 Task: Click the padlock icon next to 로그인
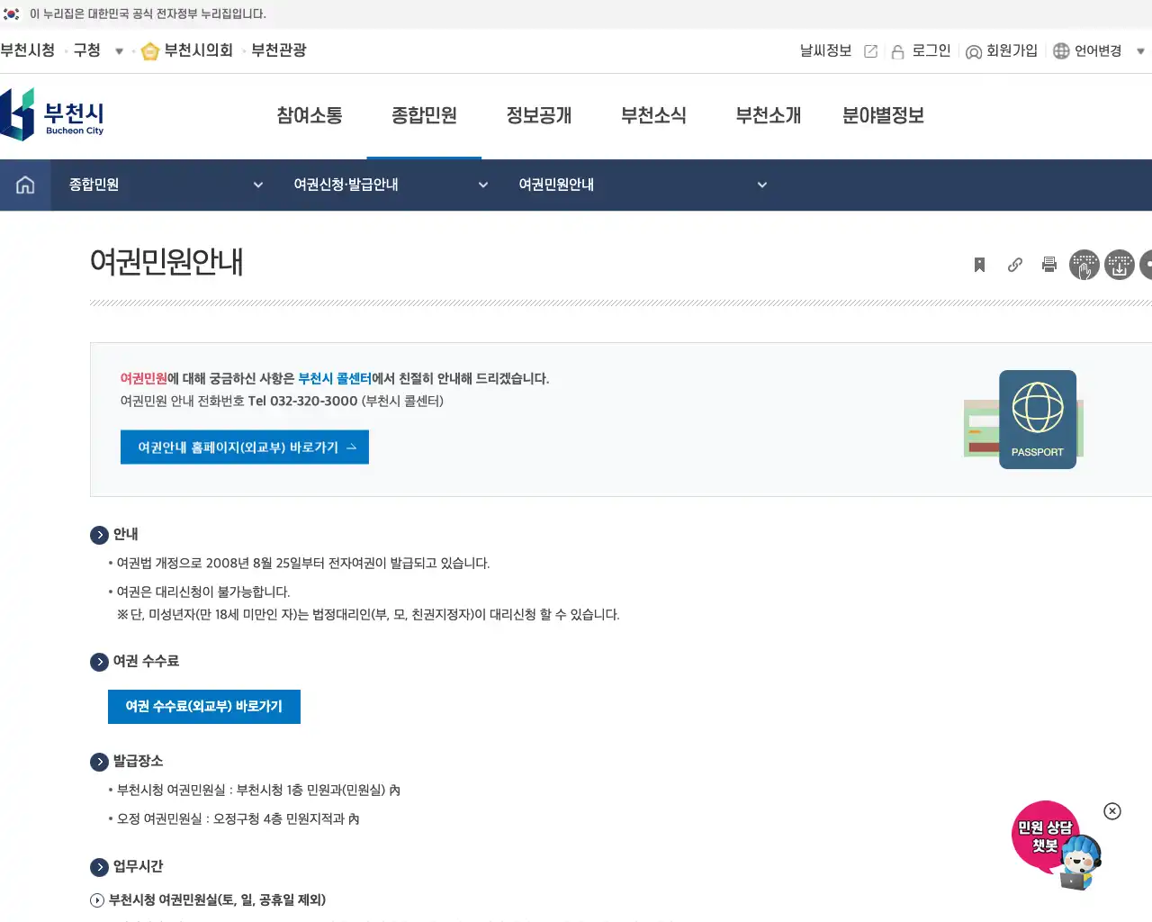897,51
